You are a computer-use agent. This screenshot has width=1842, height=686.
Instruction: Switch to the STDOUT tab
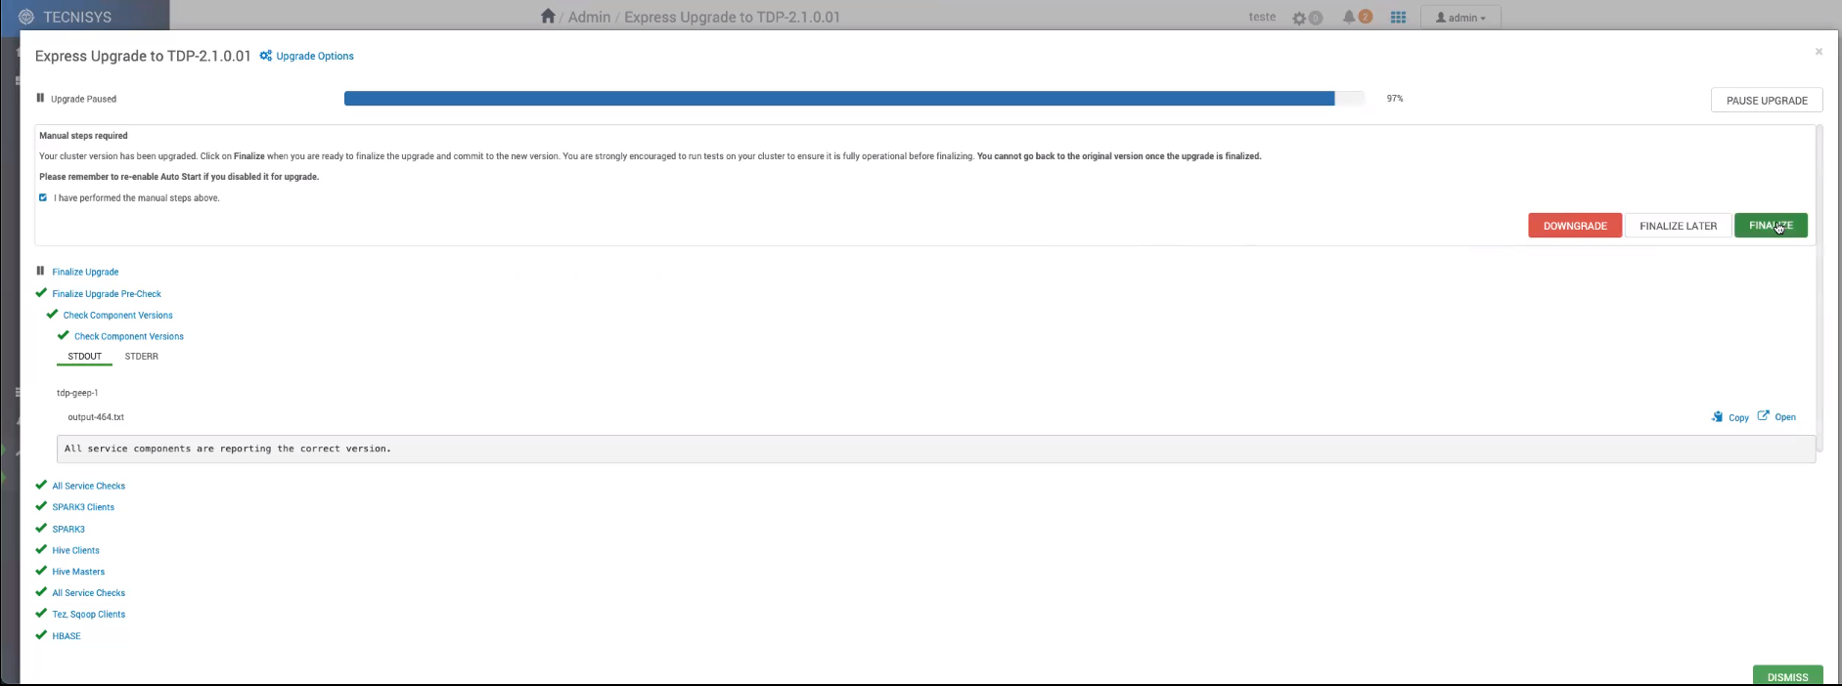[84, 357]
